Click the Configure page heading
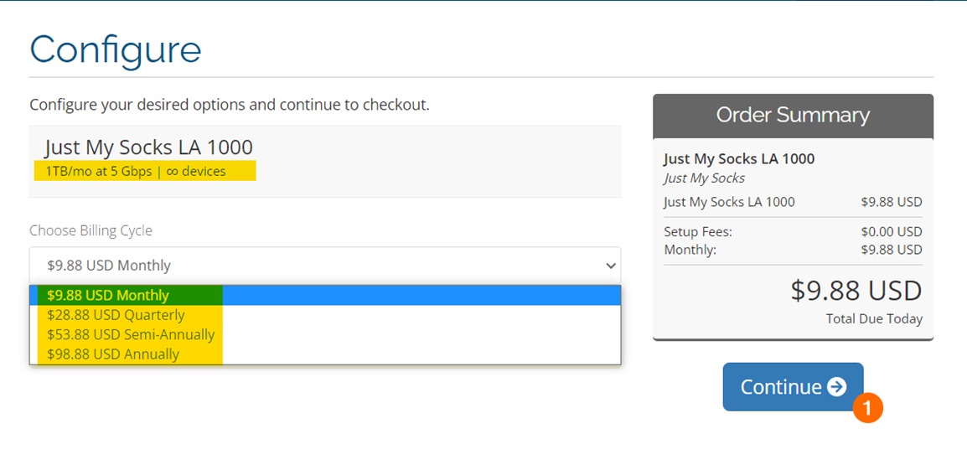This screenshot has height=470, width=967. coord(116,49)
